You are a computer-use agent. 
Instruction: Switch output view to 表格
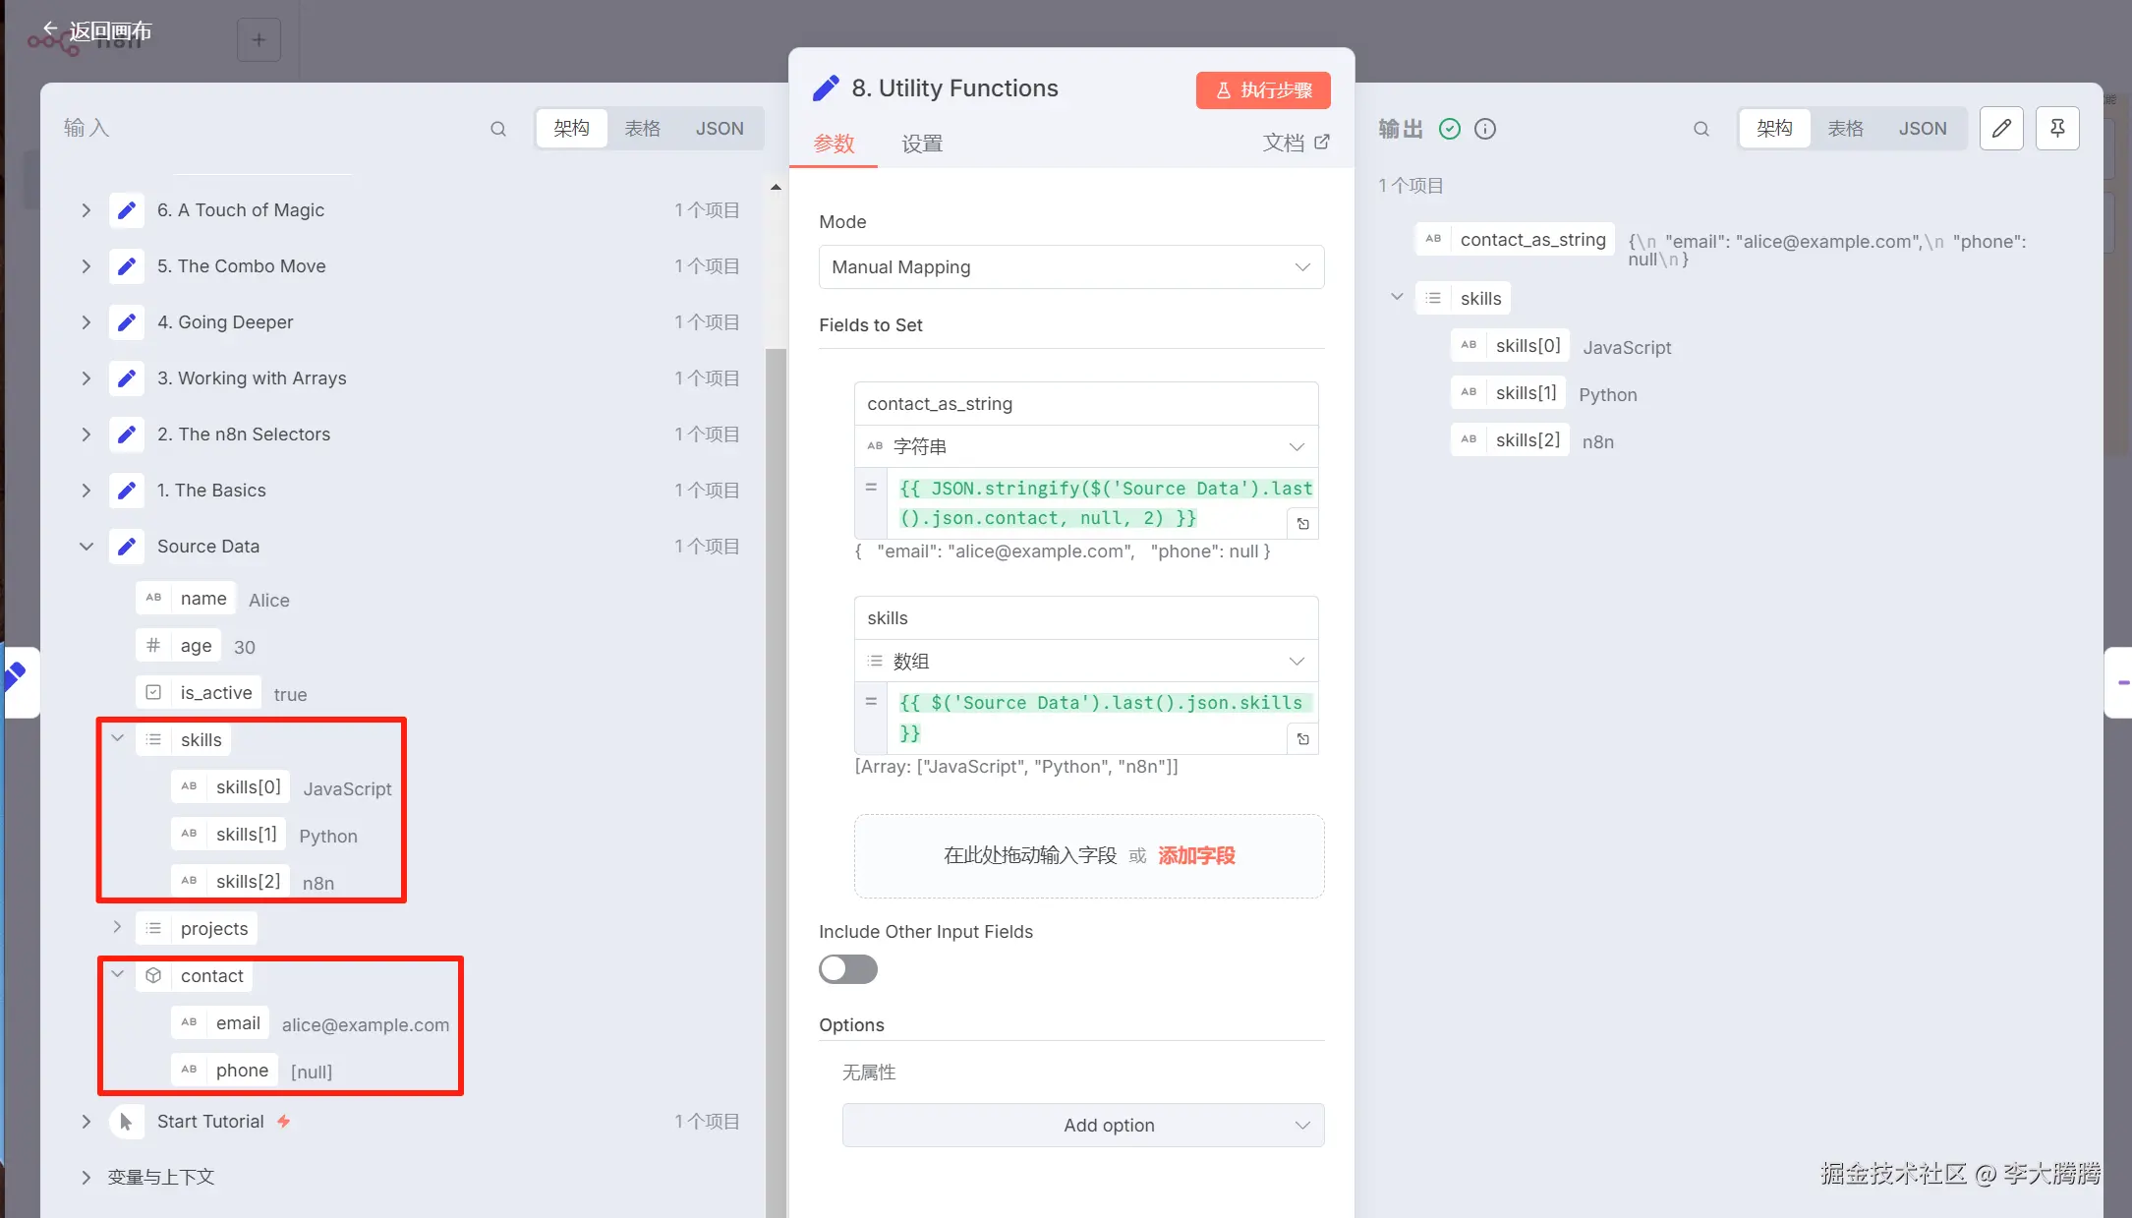click(x=1845, y=129)
